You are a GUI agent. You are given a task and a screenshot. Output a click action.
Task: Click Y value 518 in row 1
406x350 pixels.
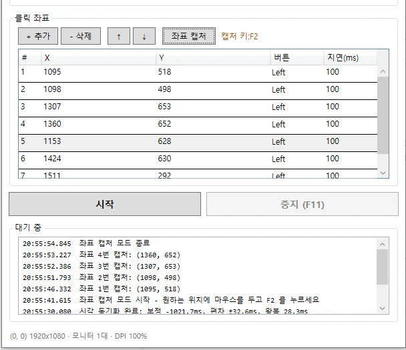pos(165,72)
